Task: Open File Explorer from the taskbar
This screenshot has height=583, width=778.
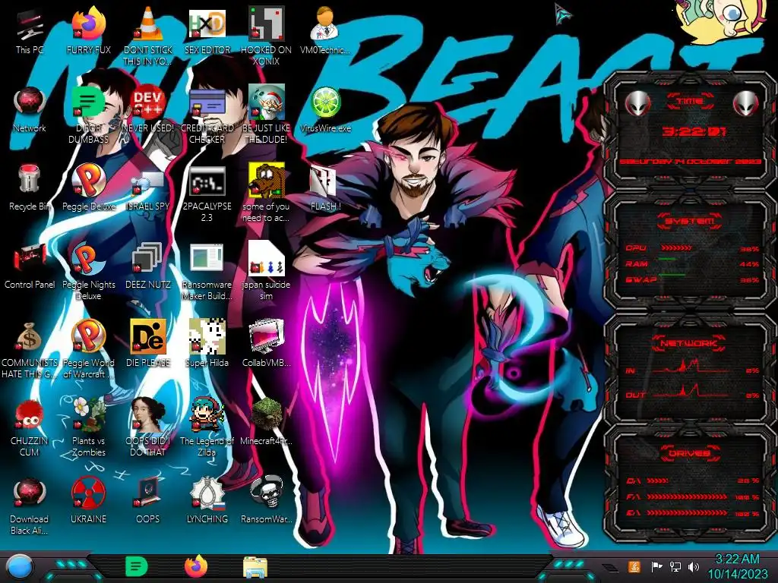Action: [x=255, y=567]
